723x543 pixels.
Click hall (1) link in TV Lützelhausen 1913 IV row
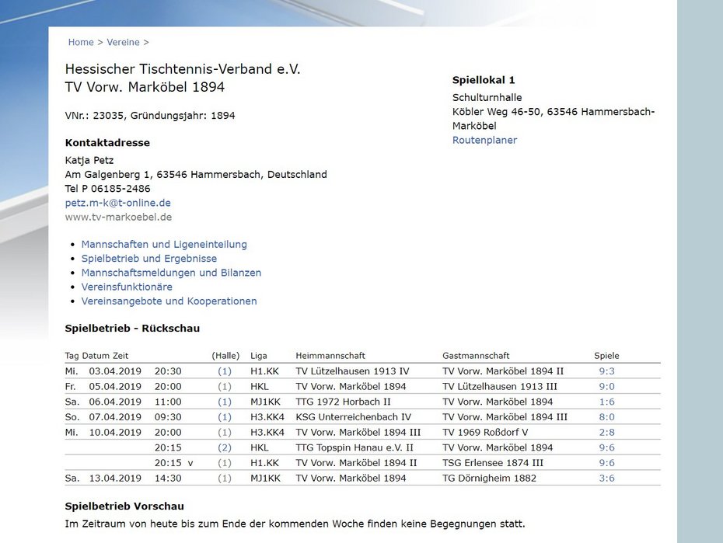click(x=225, y=371)
